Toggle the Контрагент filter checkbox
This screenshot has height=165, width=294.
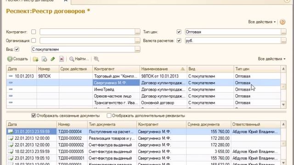tap(34, 32)
